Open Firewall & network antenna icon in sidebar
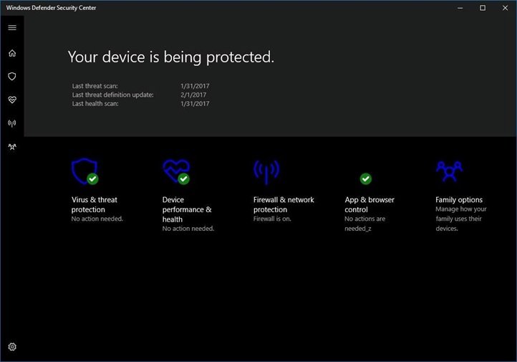This screenshot has width=517, height=362. (12, 123)
